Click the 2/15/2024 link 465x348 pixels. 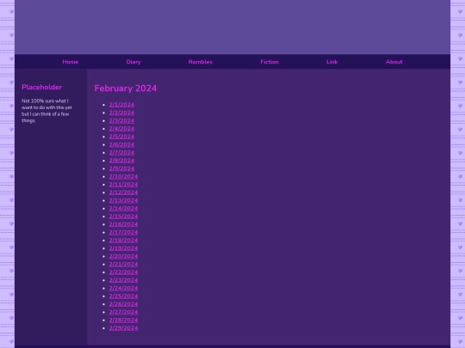coord(123,217)
